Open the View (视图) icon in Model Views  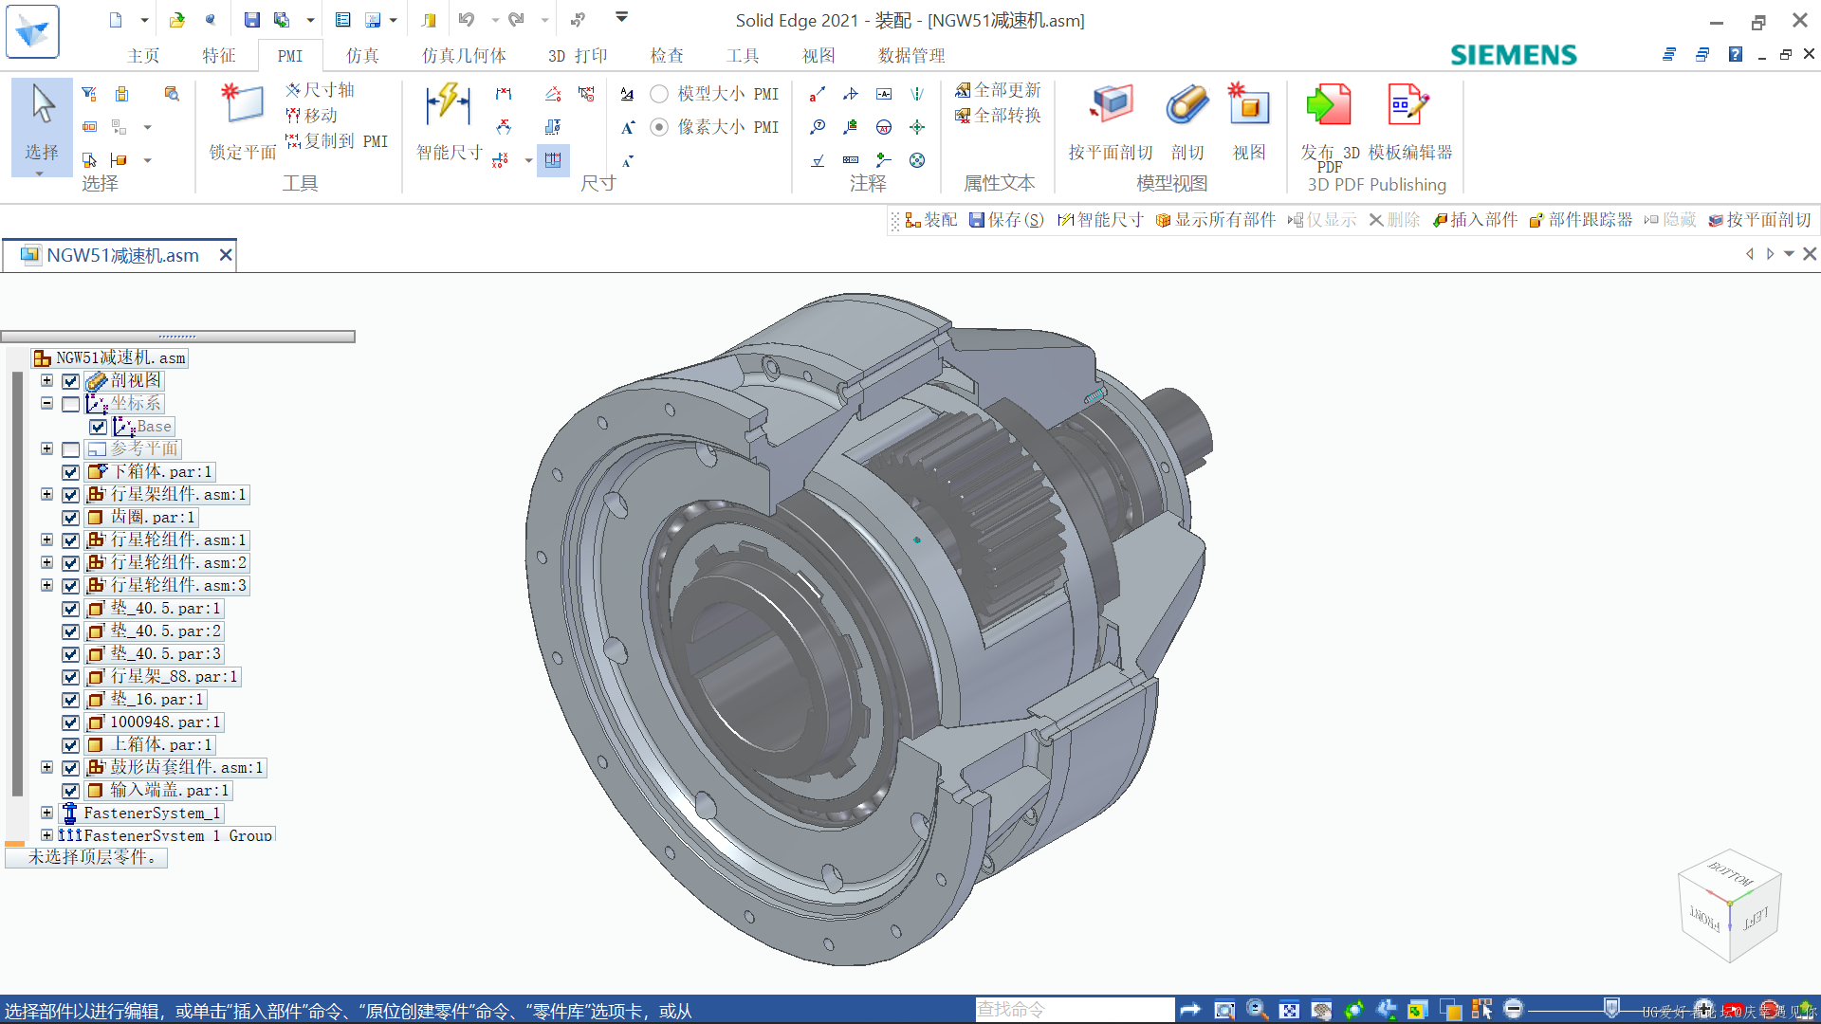[1249, 123]
